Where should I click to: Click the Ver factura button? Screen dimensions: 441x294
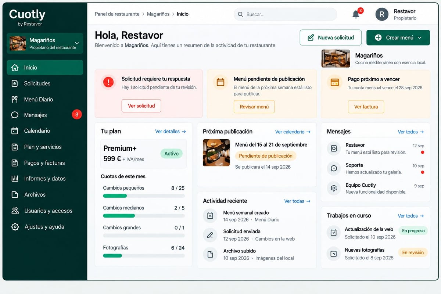click(x=366, y=107)
